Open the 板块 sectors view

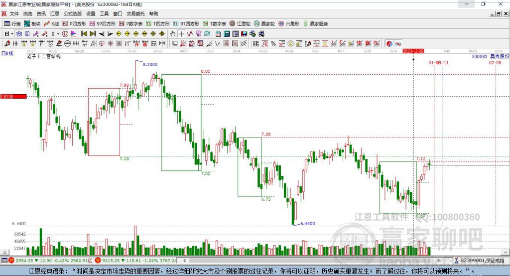click(x=32, y=24)
